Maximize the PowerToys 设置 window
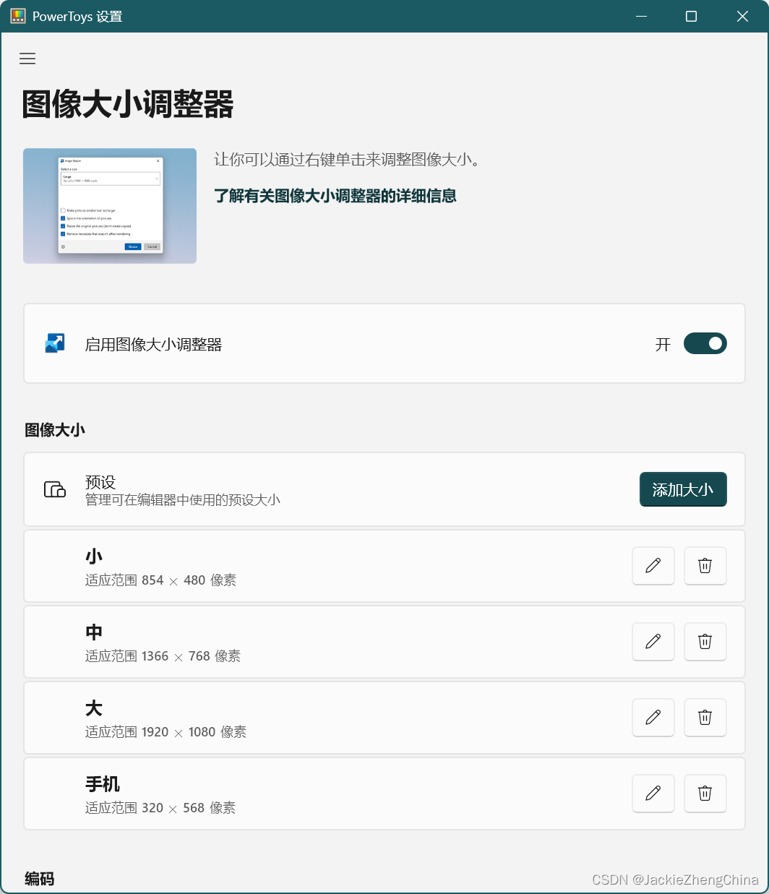The height and width of the screenshot is (894, 769). pyautogui.click(x=691, y=16)
